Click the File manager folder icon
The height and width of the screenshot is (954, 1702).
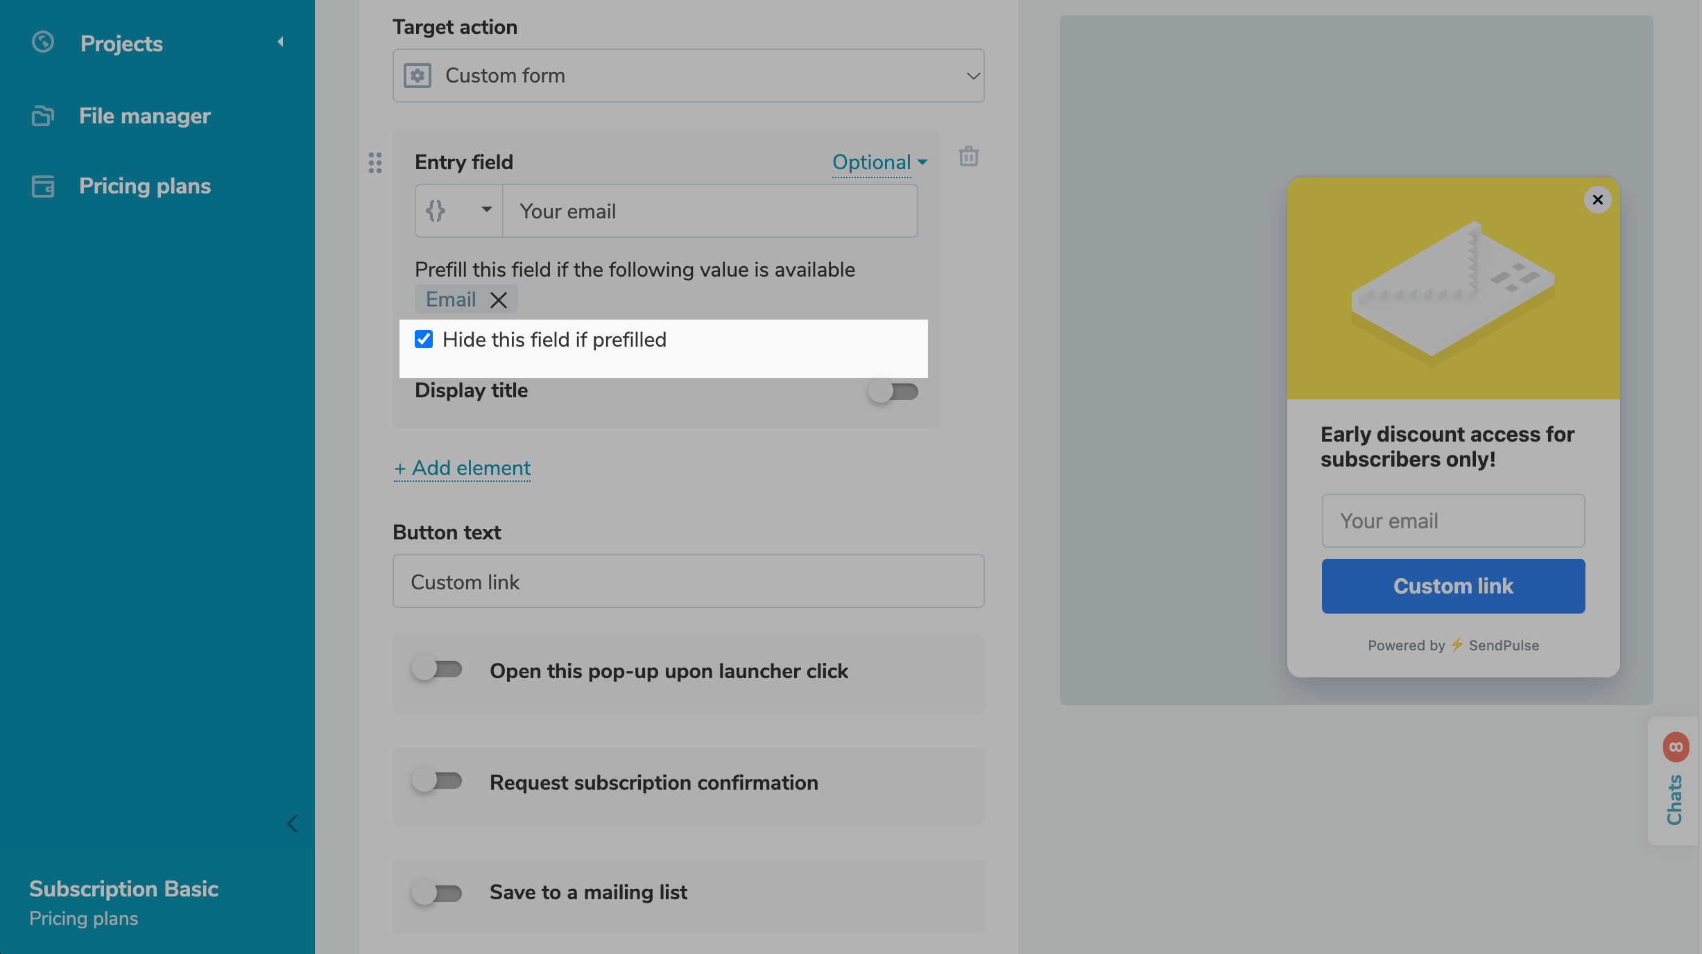43,116
